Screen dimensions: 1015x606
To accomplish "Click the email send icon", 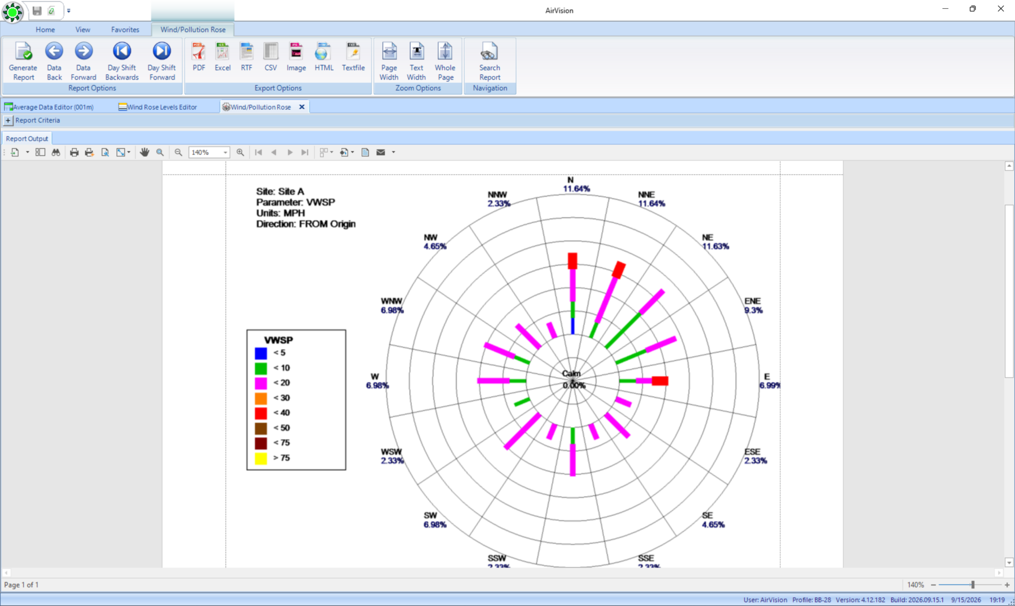I will tap(381, 152).
